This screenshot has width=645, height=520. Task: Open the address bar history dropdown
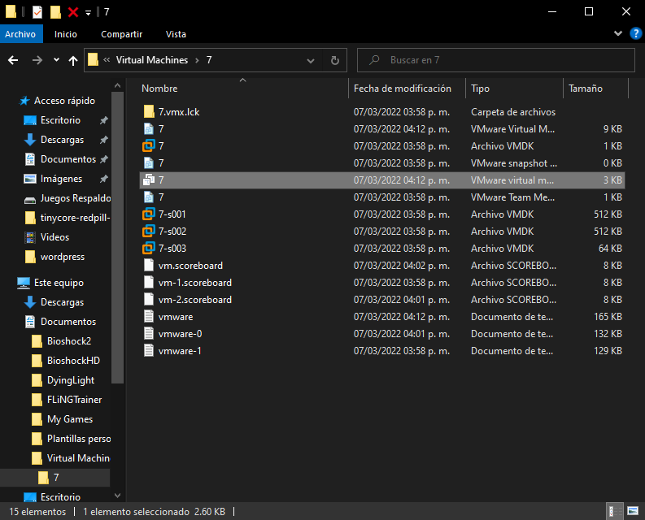311,61
